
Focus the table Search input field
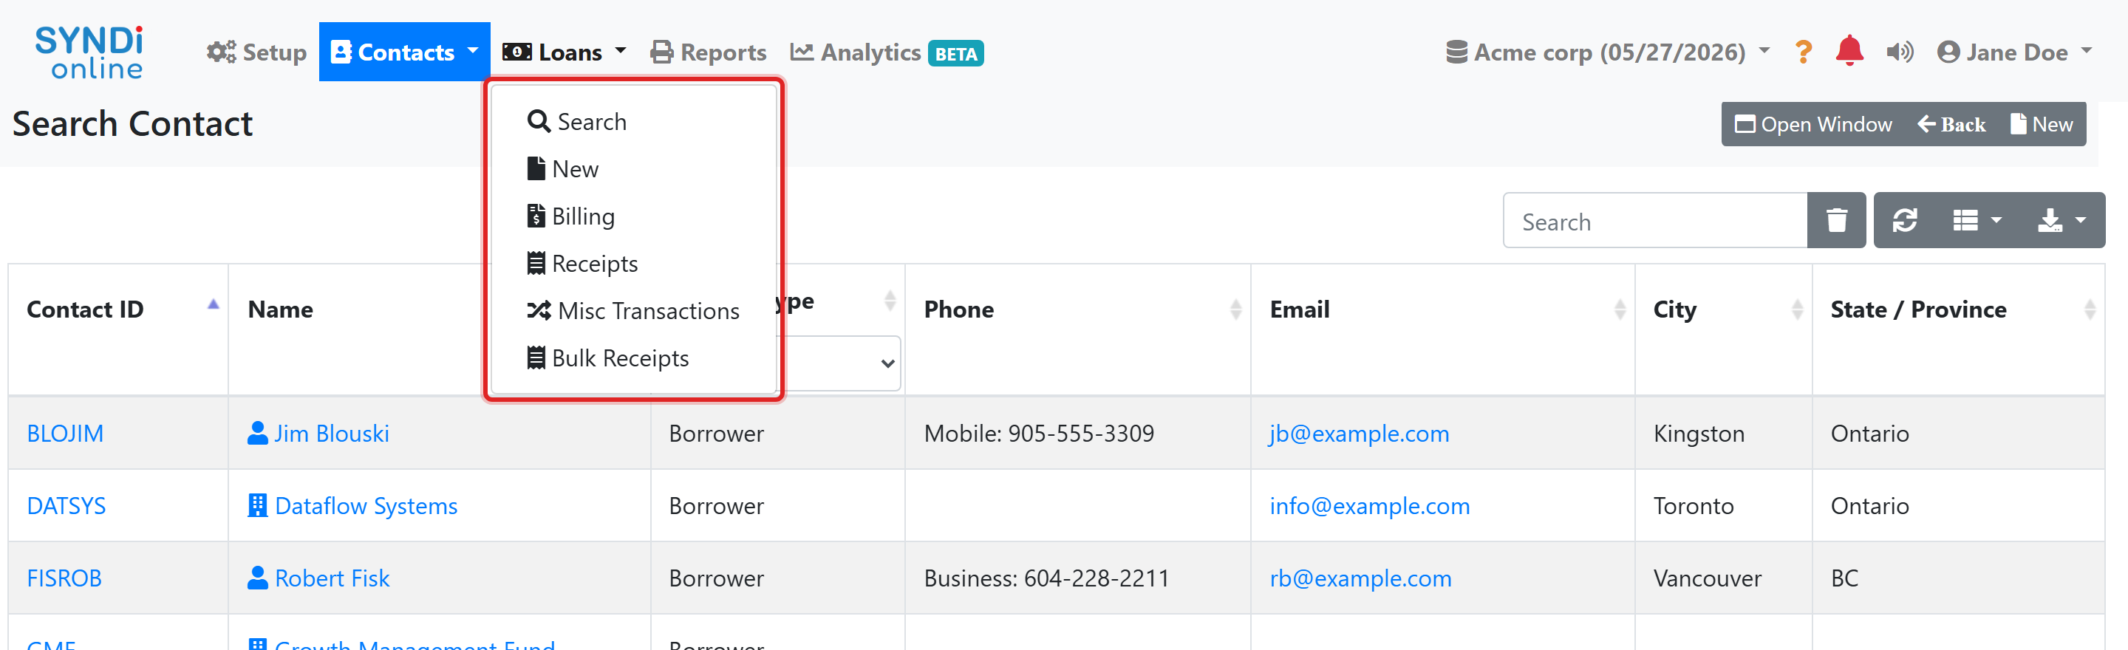click(x=1654, y=221)
